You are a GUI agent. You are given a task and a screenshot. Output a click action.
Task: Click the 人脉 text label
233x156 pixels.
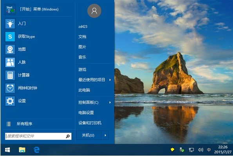click(22, 62)
